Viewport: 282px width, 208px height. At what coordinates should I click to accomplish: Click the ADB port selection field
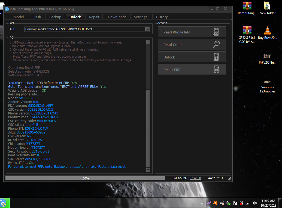(87, 29)
